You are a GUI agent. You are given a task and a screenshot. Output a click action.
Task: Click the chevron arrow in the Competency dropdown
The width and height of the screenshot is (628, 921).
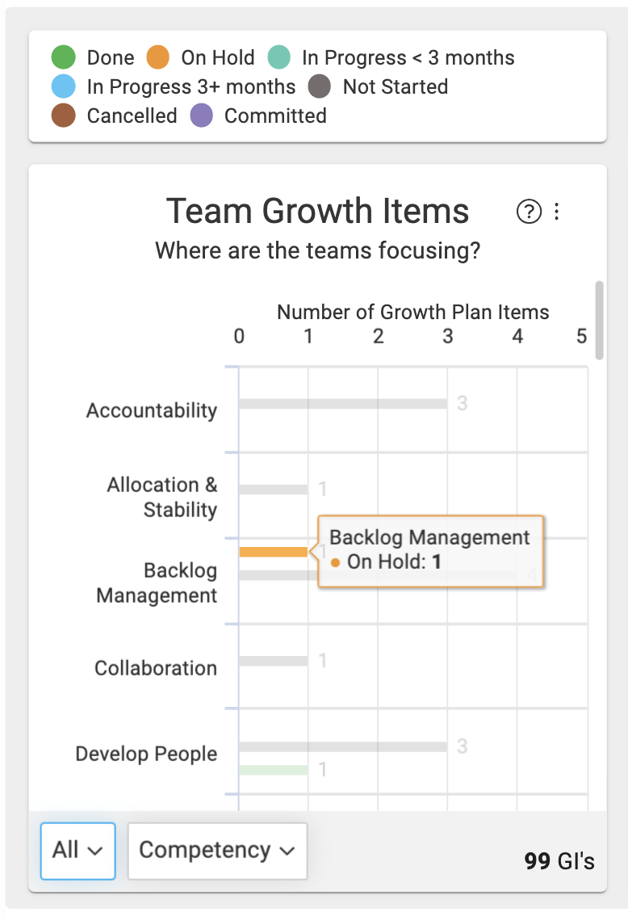[287, 851]
